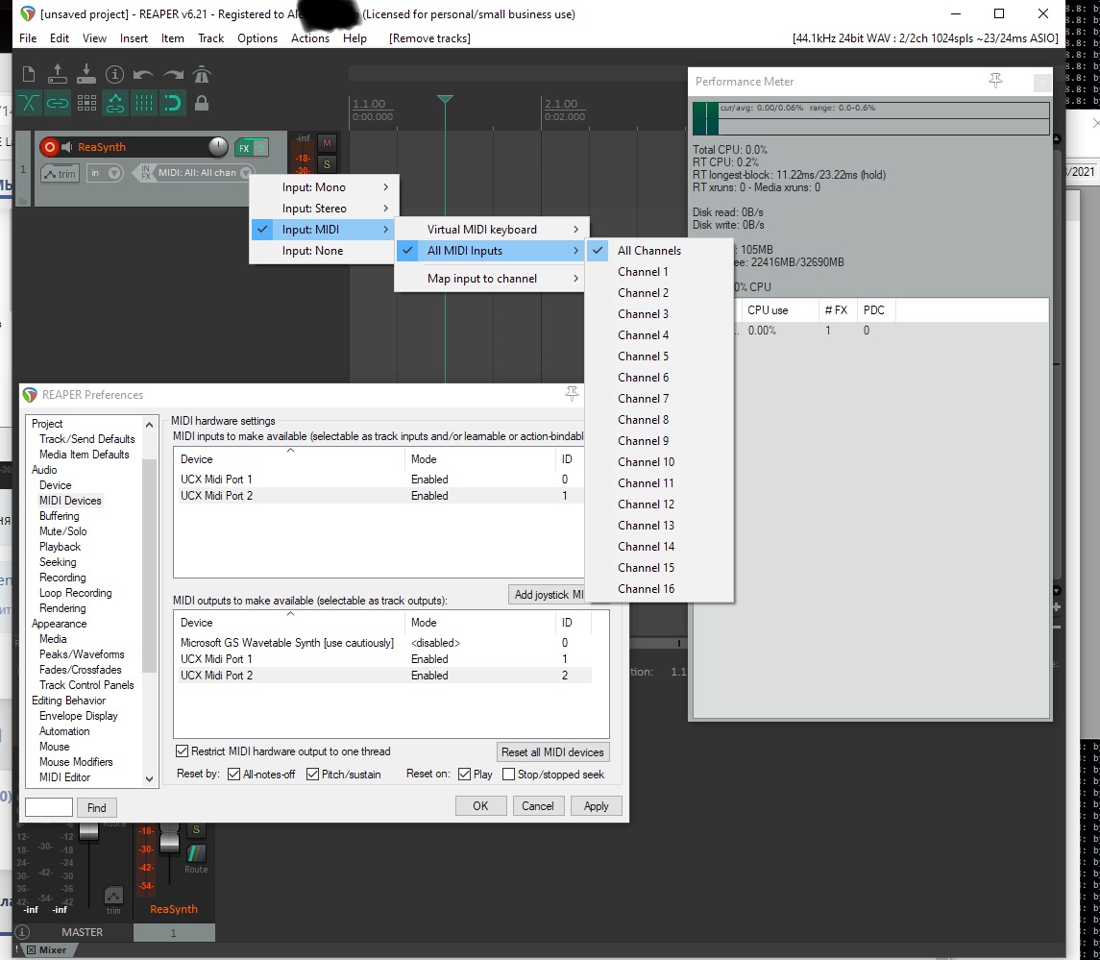This screenshot has width=1100, height=960.
Task: Click the preferences search input field
Action: point(49,807)
